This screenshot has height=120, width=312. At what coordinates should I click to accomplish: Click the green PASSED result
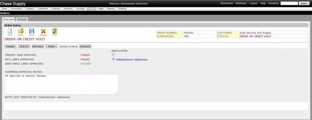(86, 64)
